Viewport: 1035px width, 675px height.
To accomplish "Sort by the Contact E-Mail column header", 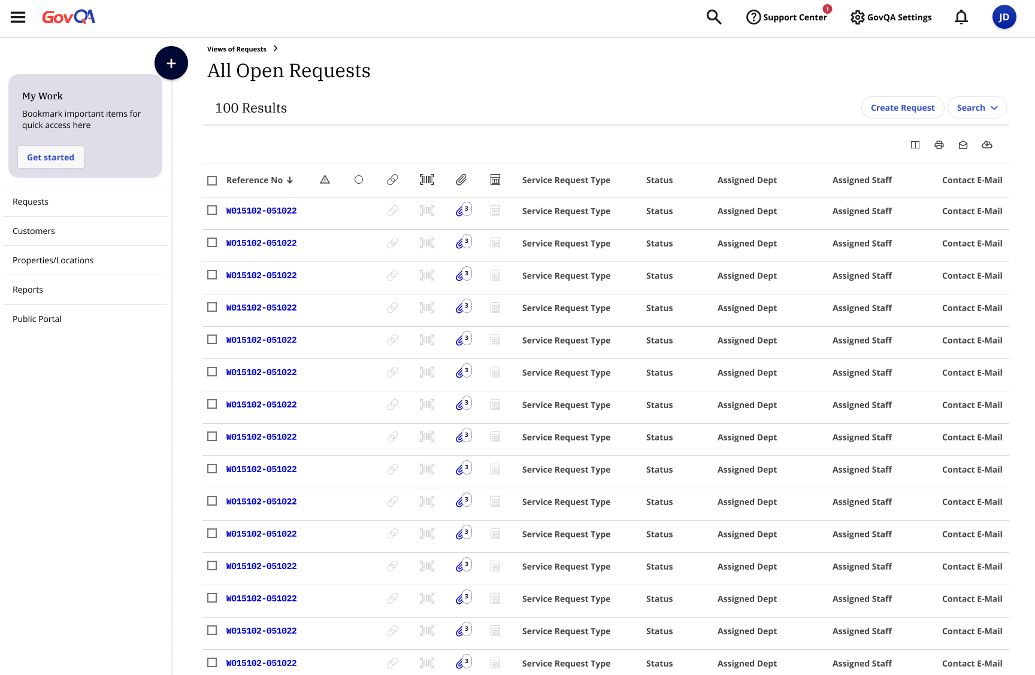I will pos(972,180).
